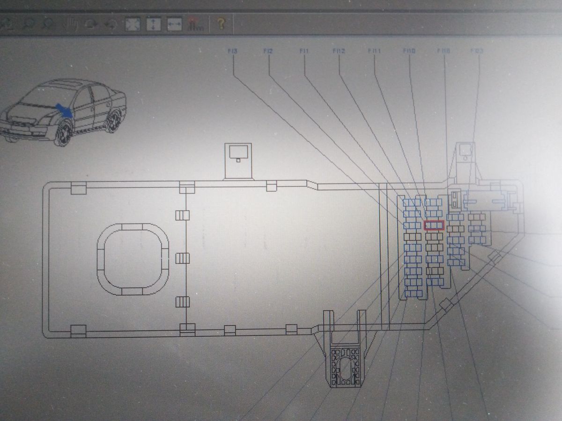Click the FI12 fuse label
The width and height of the screenshot is (562, 421).
(339, 51)
